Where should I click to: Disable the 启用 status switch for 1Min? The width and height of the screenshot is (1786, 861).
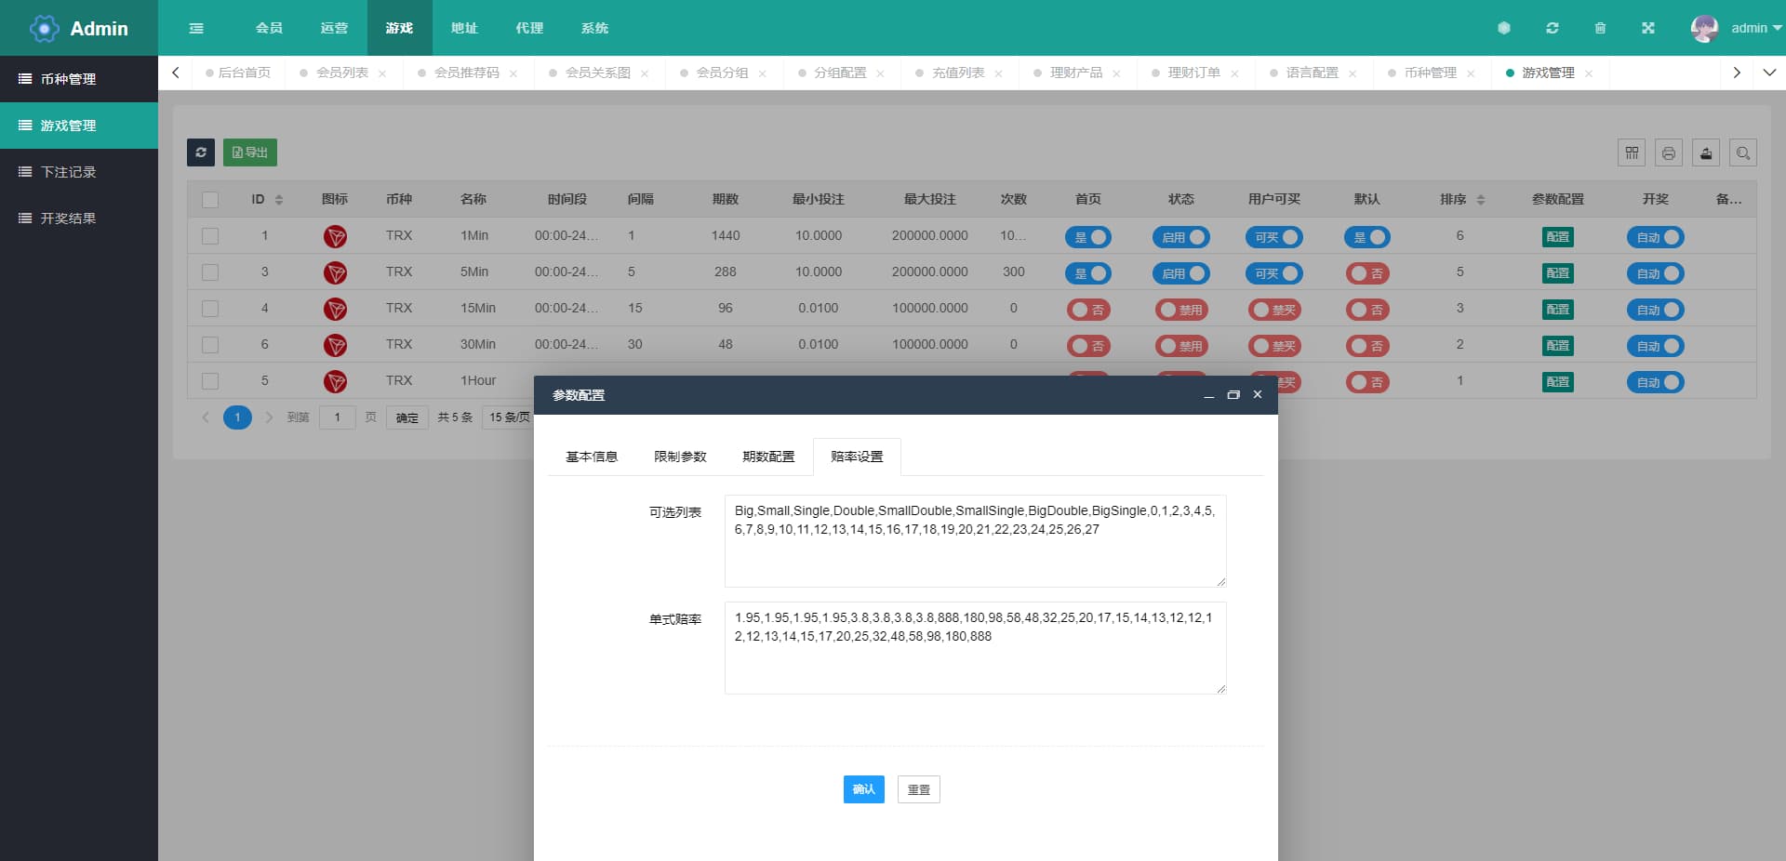1180,237
